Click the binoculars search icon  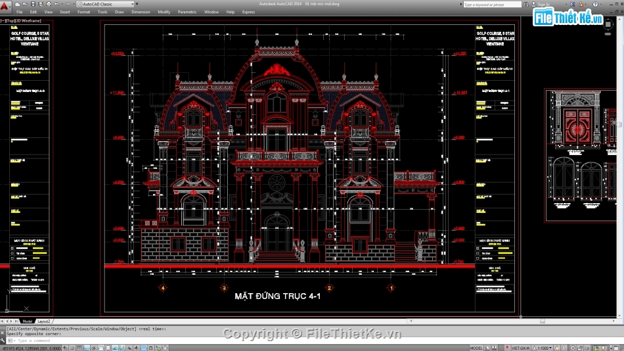click(525, 5)
